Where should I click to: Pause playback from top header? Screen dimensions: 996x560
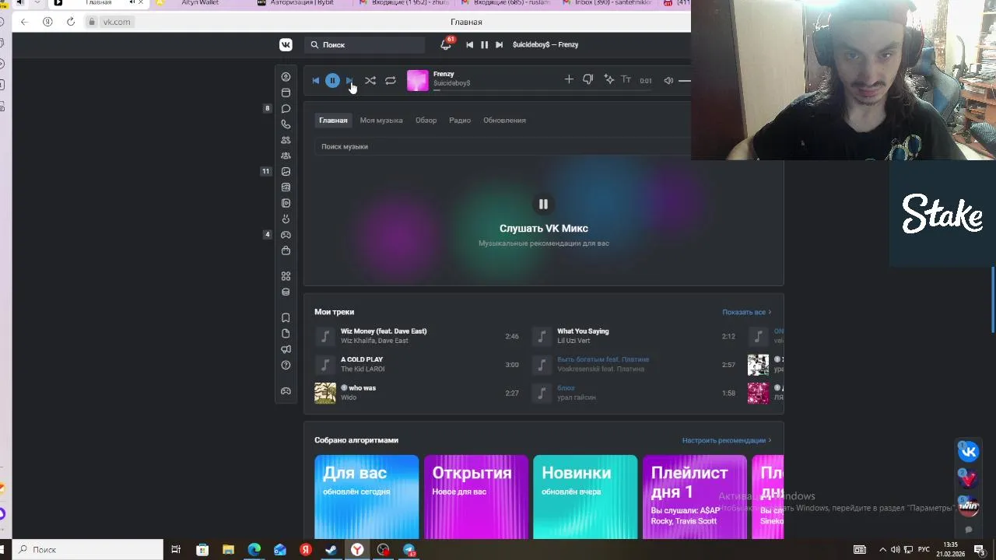coord(484,44)
